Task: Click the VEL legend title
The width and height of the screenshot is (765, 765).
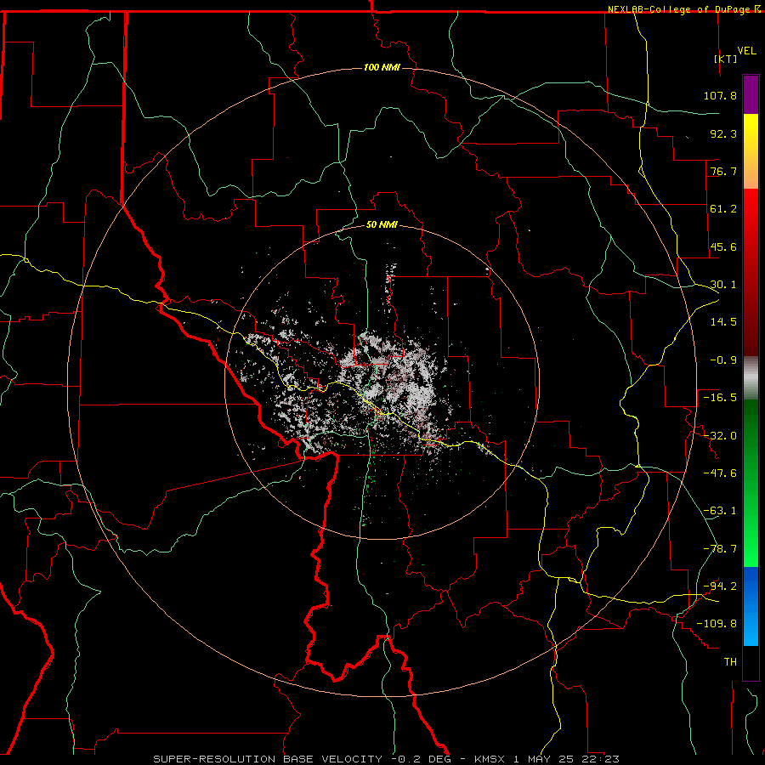Action: click(746, 51)
